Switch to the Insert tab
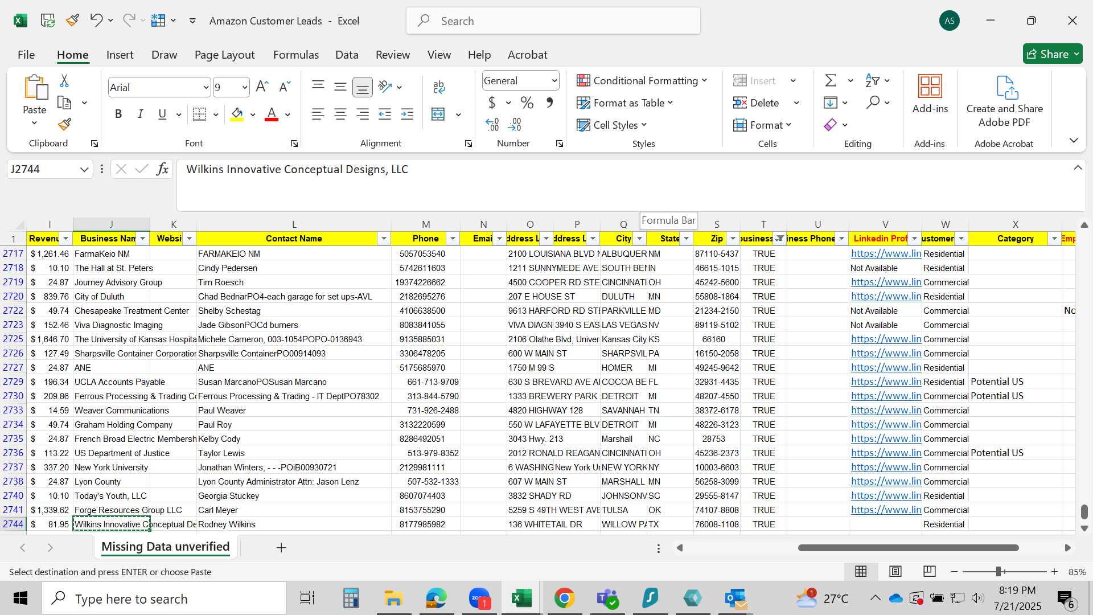The width and height of the screenshot is (1093, 615). (x=120, y=55)
